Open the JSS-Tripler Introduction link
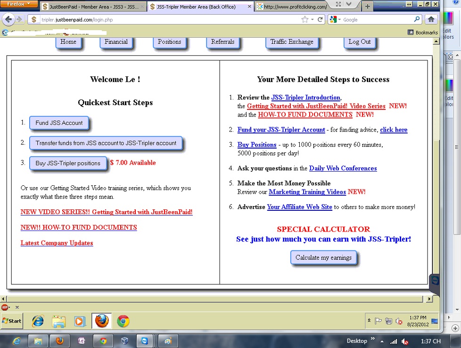The width and height of the screenshot is (461, 348). (x=306, y=97)
